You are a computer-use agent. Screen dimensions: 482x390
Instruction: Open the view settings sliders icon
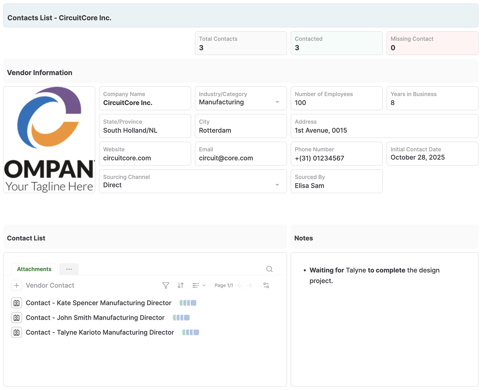click(x=266, y=285)
